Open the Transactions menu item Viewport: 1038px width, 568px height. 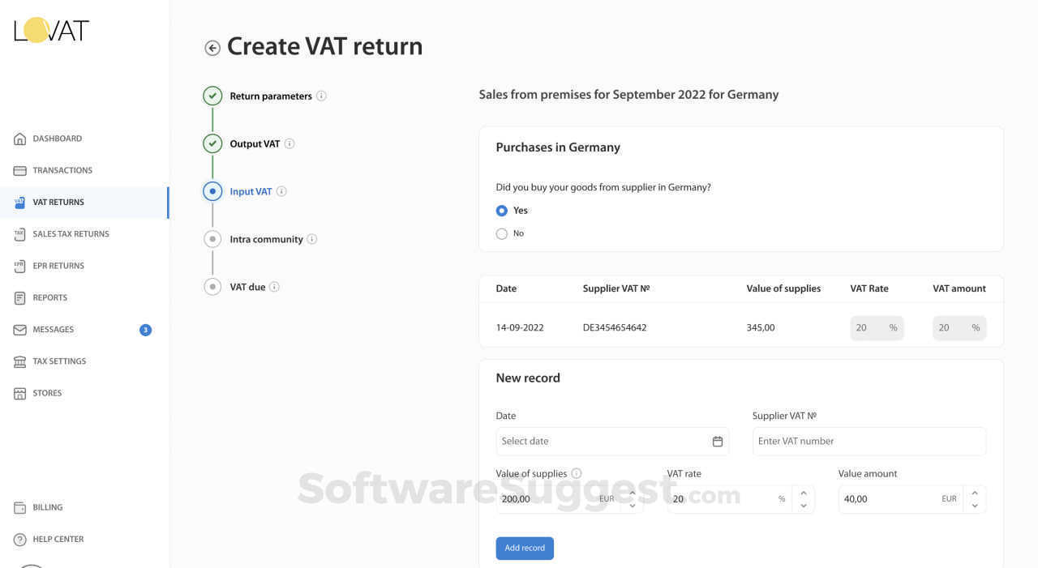(62, 170)
